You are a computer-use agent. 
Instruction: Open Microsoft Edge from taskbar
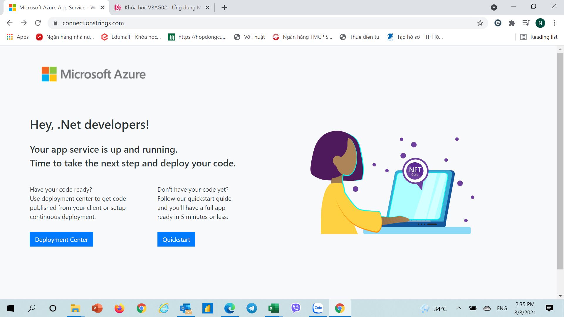point(230,308)
